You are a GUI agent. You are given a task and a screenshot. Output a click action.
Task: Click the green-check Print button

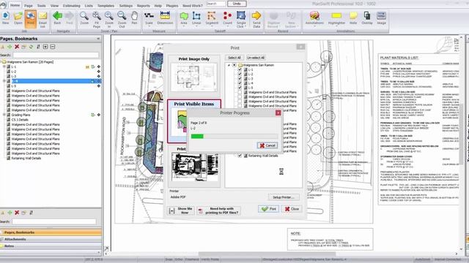[x=269, y=209]
